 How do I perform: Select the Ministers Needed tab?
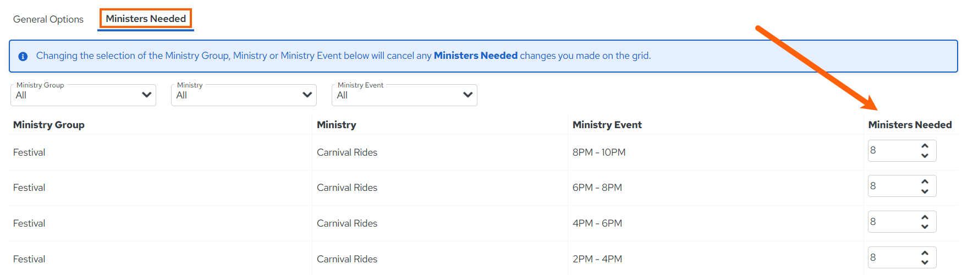tap(146, 19)
